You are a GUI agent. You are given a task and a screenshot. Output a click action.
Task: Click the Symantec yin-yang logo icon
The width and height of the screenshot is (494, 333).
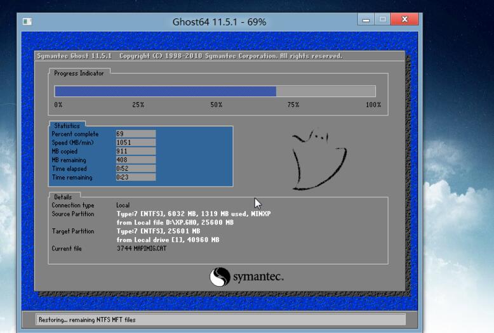[220, 277]
